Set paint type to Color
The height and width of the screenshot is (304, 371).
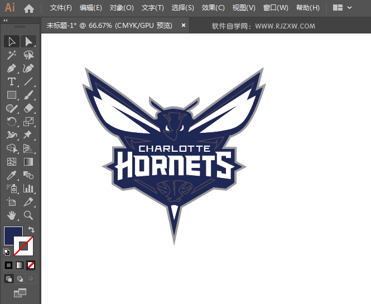9,265
